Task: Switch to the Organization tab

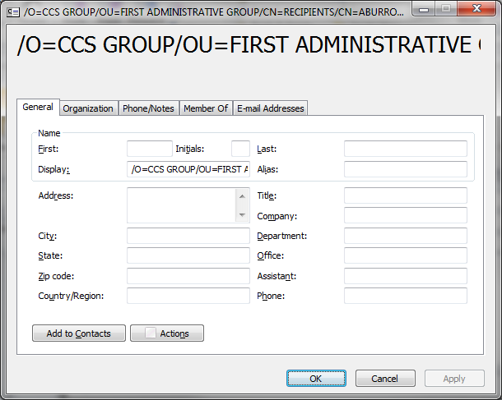Action: pos(88,108)
